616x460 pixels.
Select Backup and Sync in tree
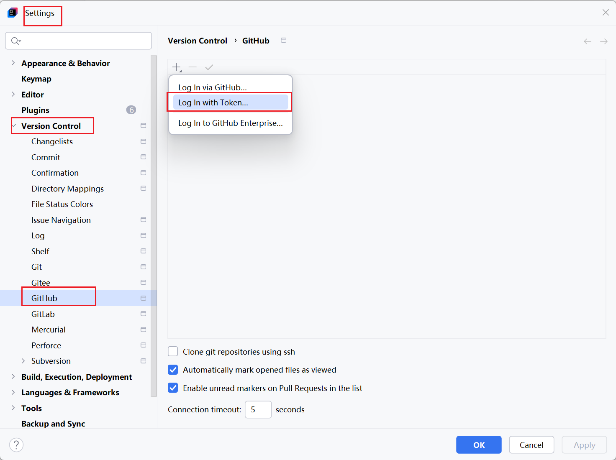coord(53,424)
